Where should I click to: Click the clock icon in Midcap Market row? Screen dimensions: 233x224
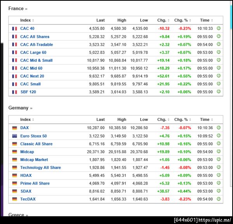pyautogui.click(x=218, y=159)
